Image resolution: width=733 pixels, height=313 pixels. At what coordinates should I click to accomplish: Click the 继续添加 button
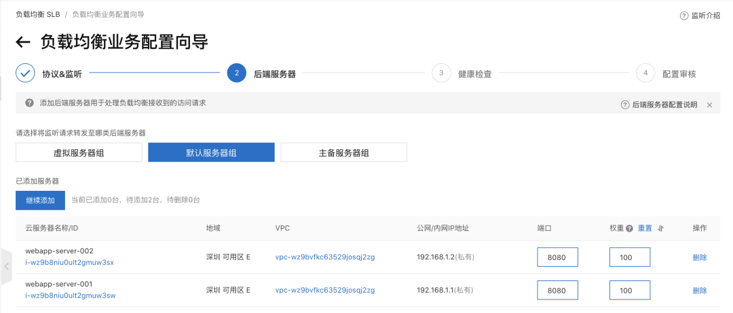(40, 200)
